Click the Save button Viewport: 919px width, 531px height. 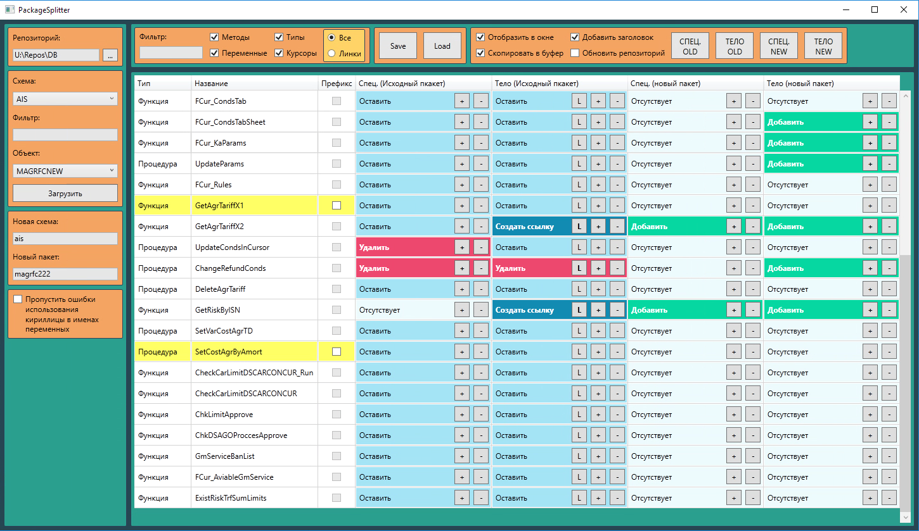(x=398, y=46)
